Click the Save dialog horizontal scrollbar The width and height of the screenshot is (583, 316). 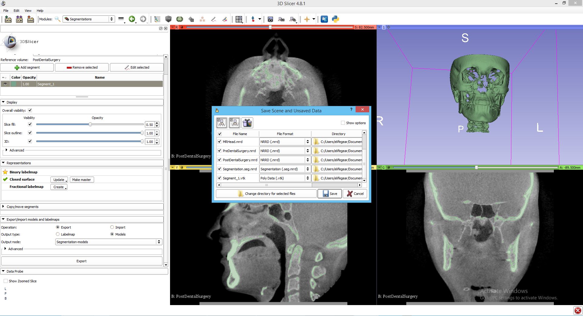coord(289,185)
